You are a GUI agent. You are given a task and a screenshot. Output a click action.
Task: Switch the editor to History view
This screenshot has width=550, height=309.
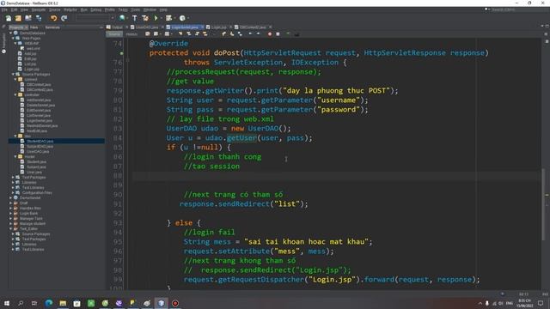coord(131,34)
